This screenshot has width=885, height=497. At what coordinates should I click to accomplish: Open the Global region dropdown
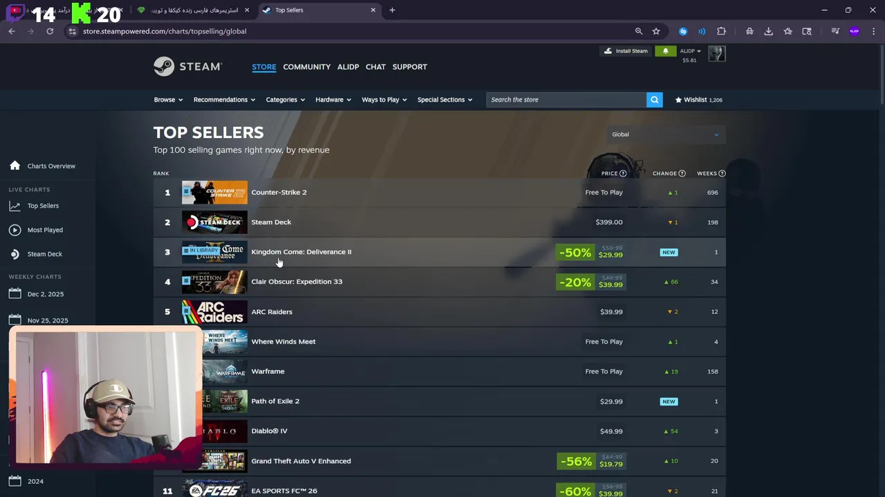pyautogui.click(x=665, y=135)
